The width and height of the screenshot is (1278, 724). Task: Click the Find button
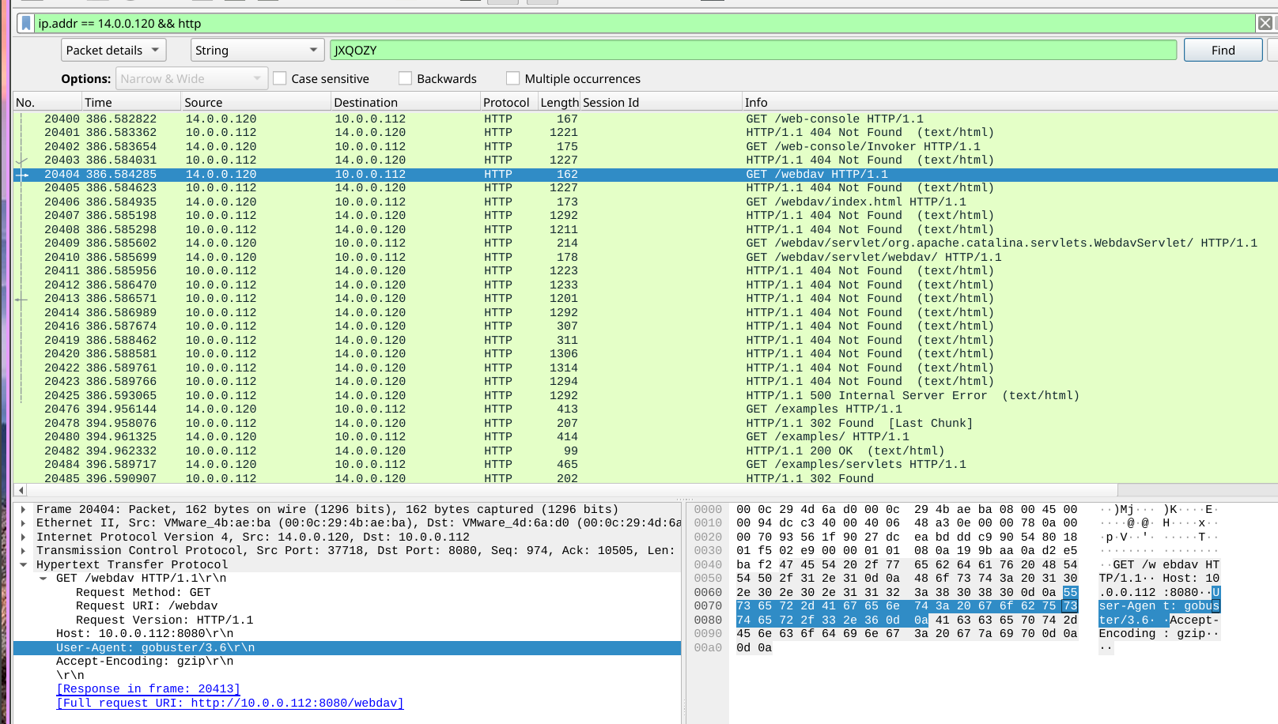1223,50
